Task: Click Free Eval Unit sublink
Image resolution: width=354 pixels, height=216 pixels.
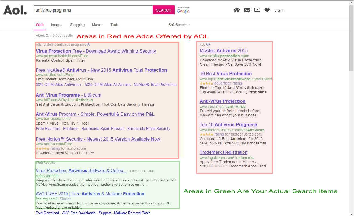Action: pos(48,129)
